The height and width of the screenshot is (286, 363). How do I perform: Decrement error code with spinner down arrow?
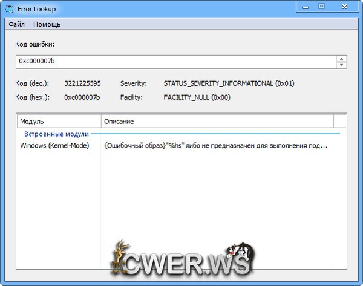pos(341,65)
